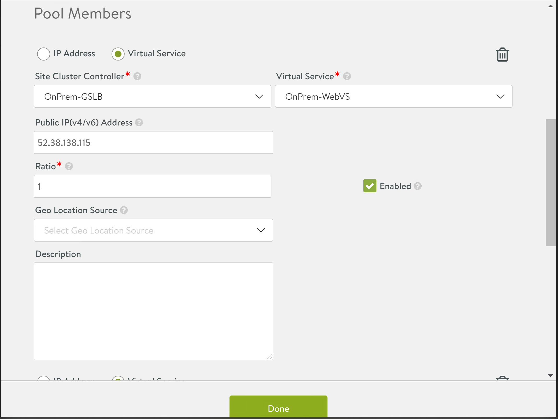Click help icon beside Virtual Service label
The height and width of the screenshot is (419, 558).
pyautogui.click(x=347, y=76)
